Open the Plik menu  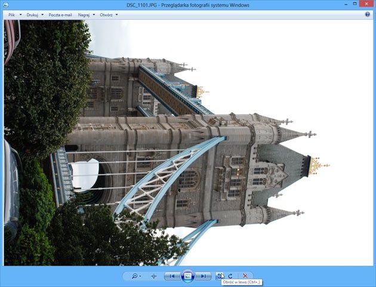pyautogui.click(x=11, y=15)
